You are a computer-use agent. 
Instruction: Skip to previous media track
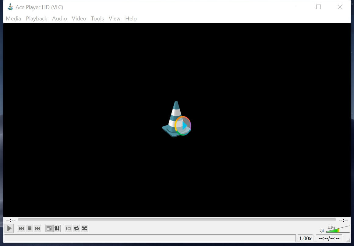(22, 228)
